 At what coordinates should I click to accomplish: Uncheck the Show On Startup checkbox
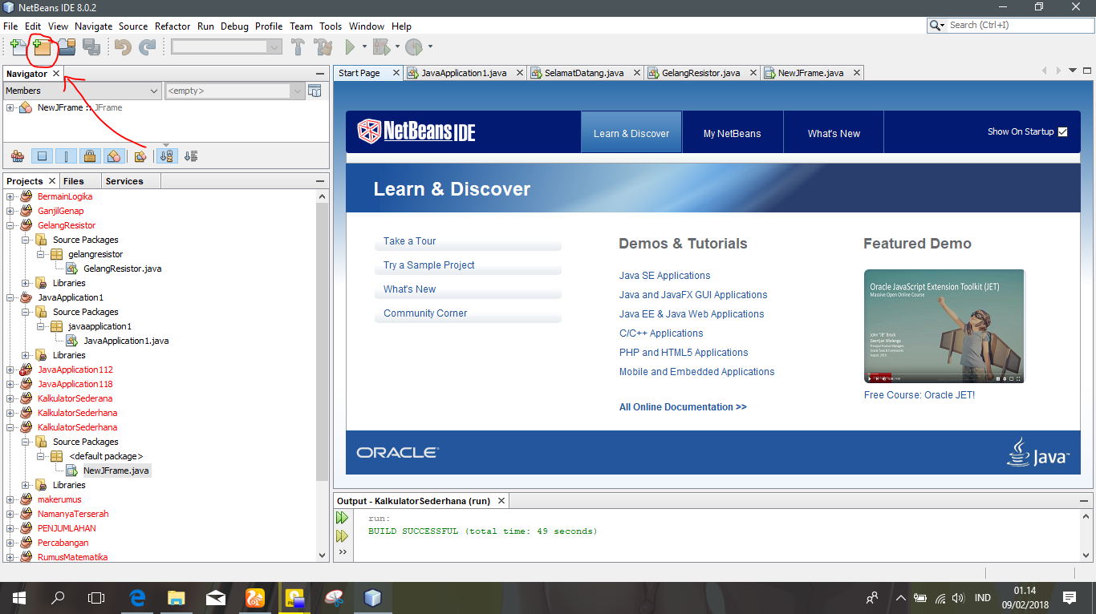(1063, 131)
